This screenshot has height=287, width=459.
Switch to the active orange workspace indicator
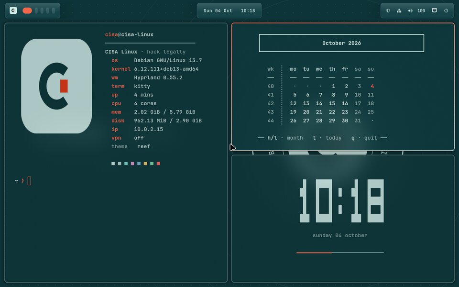tap(27, 11)
